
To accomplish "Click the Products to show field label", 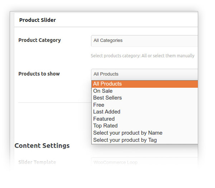I will 39,74.
